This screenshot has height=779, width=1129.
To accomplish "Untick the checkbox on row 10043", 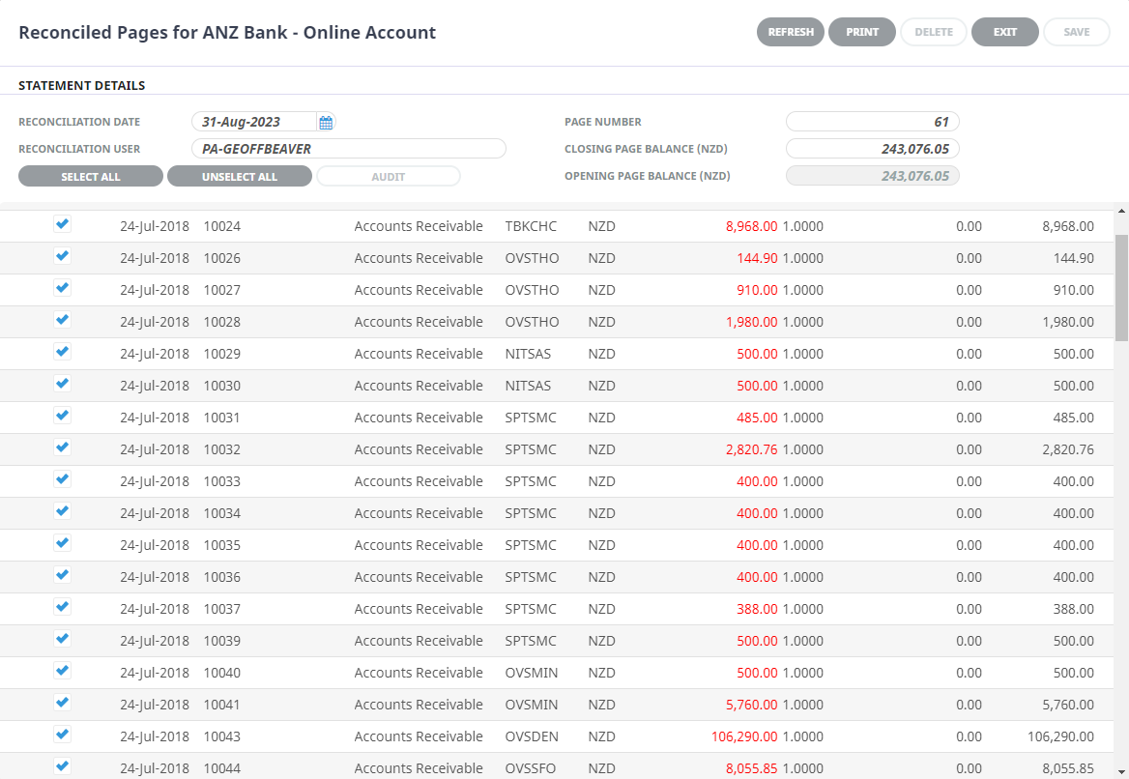I will point(62,736).
